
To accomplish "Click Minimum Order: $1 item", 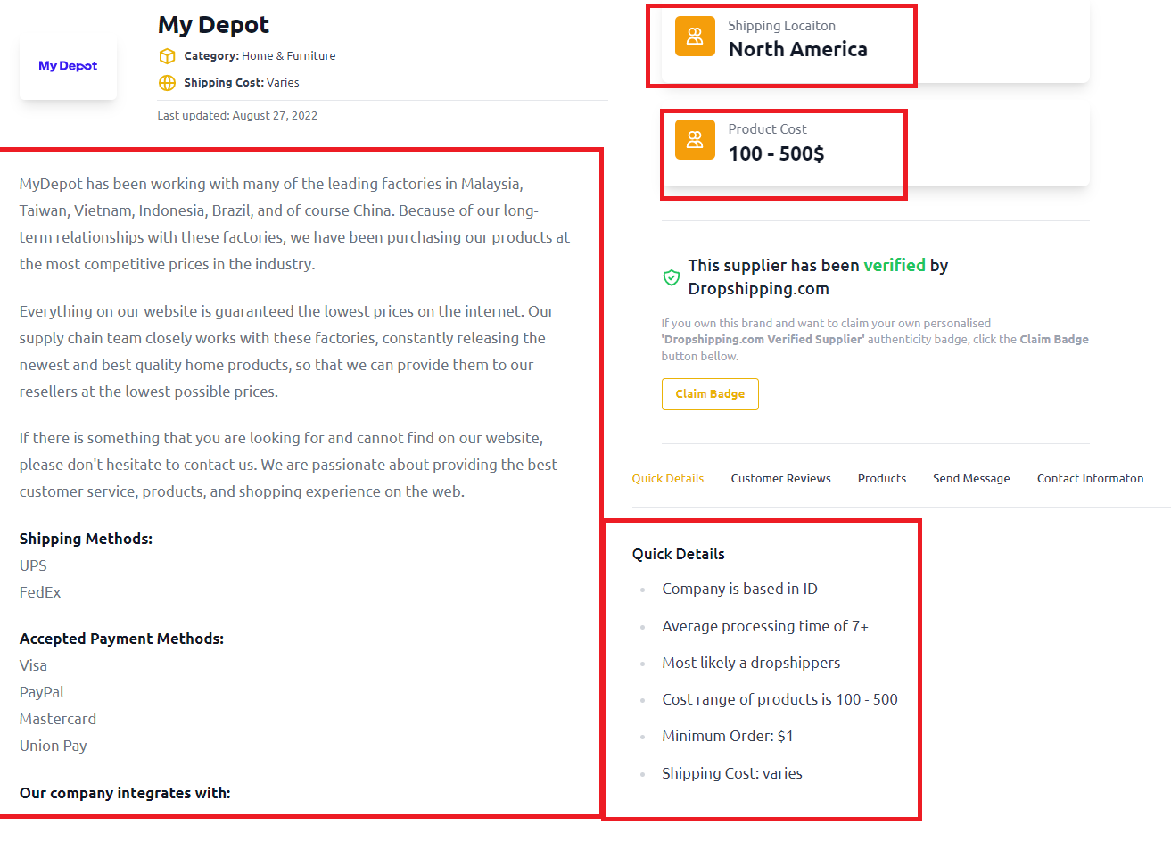I will pos(727,736).
